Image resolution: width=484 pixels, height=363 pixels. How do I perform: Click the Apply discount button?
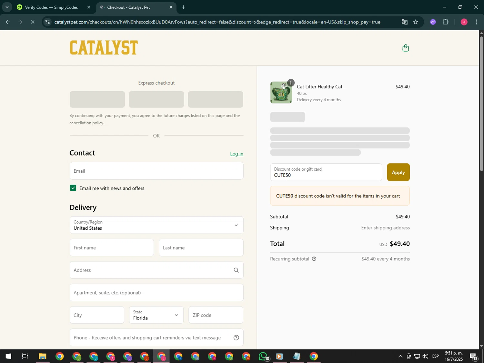click(398, 172)
